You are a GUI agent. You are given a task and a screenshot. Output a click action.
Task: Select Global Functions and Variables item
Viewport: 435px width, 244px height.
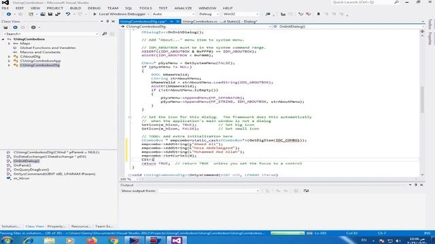point(48,48)
